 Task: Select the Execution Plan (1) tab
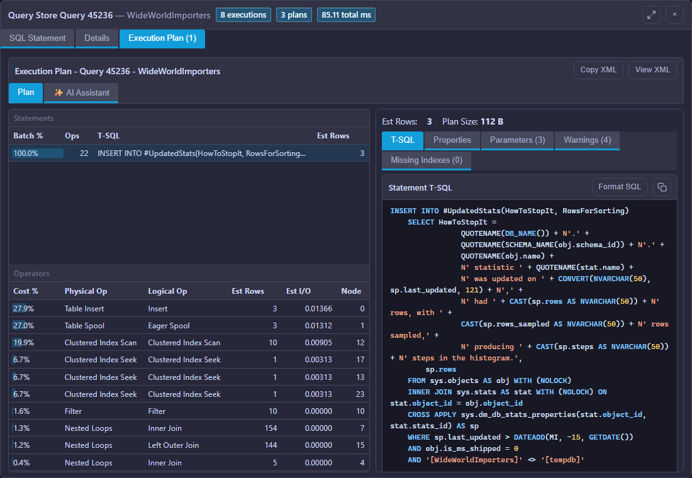(x=162, y=38)
